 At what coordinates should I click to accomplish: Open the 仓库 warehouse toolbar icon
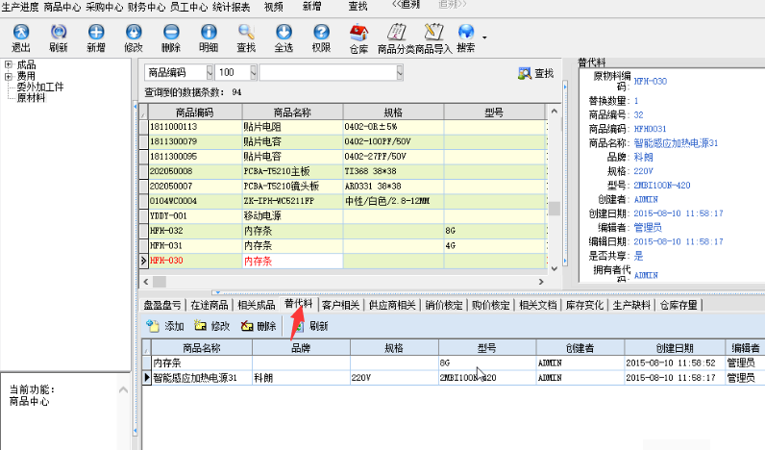359,39
